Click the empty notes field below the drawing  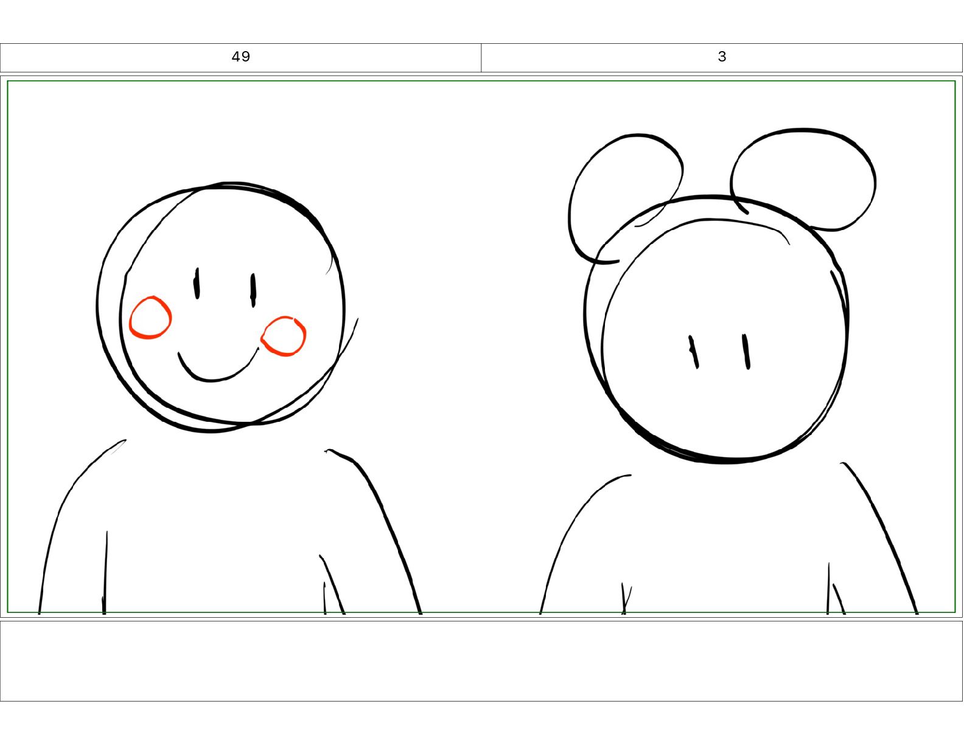coord(481,661)
